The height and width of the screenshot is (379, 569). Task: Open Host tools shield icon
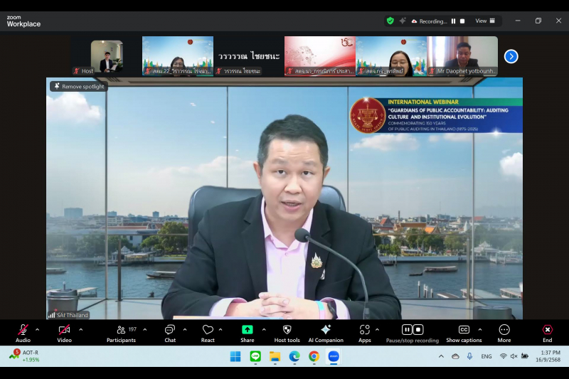(287, 330)
